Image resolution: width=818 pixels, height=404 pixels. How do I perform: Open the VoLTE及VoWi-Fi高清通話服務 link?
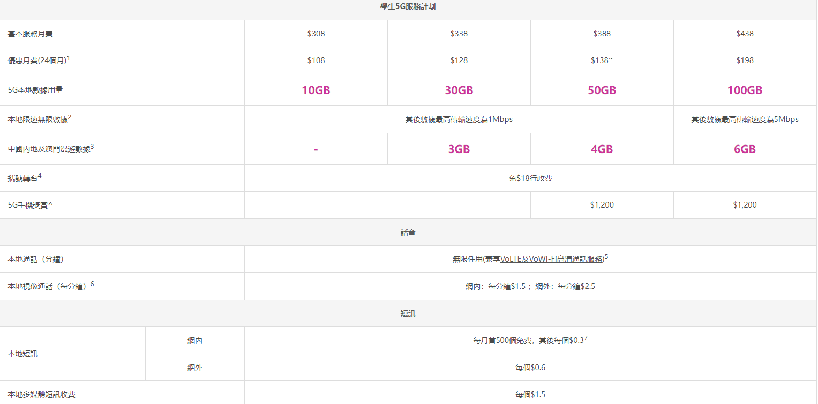tap(552, 259)
